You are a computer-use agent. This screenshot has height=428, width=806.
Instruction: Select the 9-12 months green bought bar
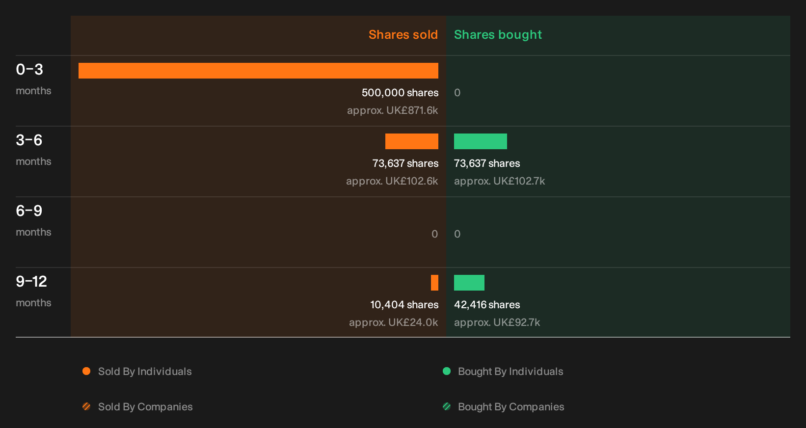(x=469, y=283)
